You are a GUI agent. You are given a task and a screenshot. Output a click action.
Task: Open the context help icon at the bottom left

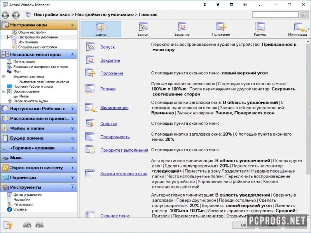coord(8,225)
